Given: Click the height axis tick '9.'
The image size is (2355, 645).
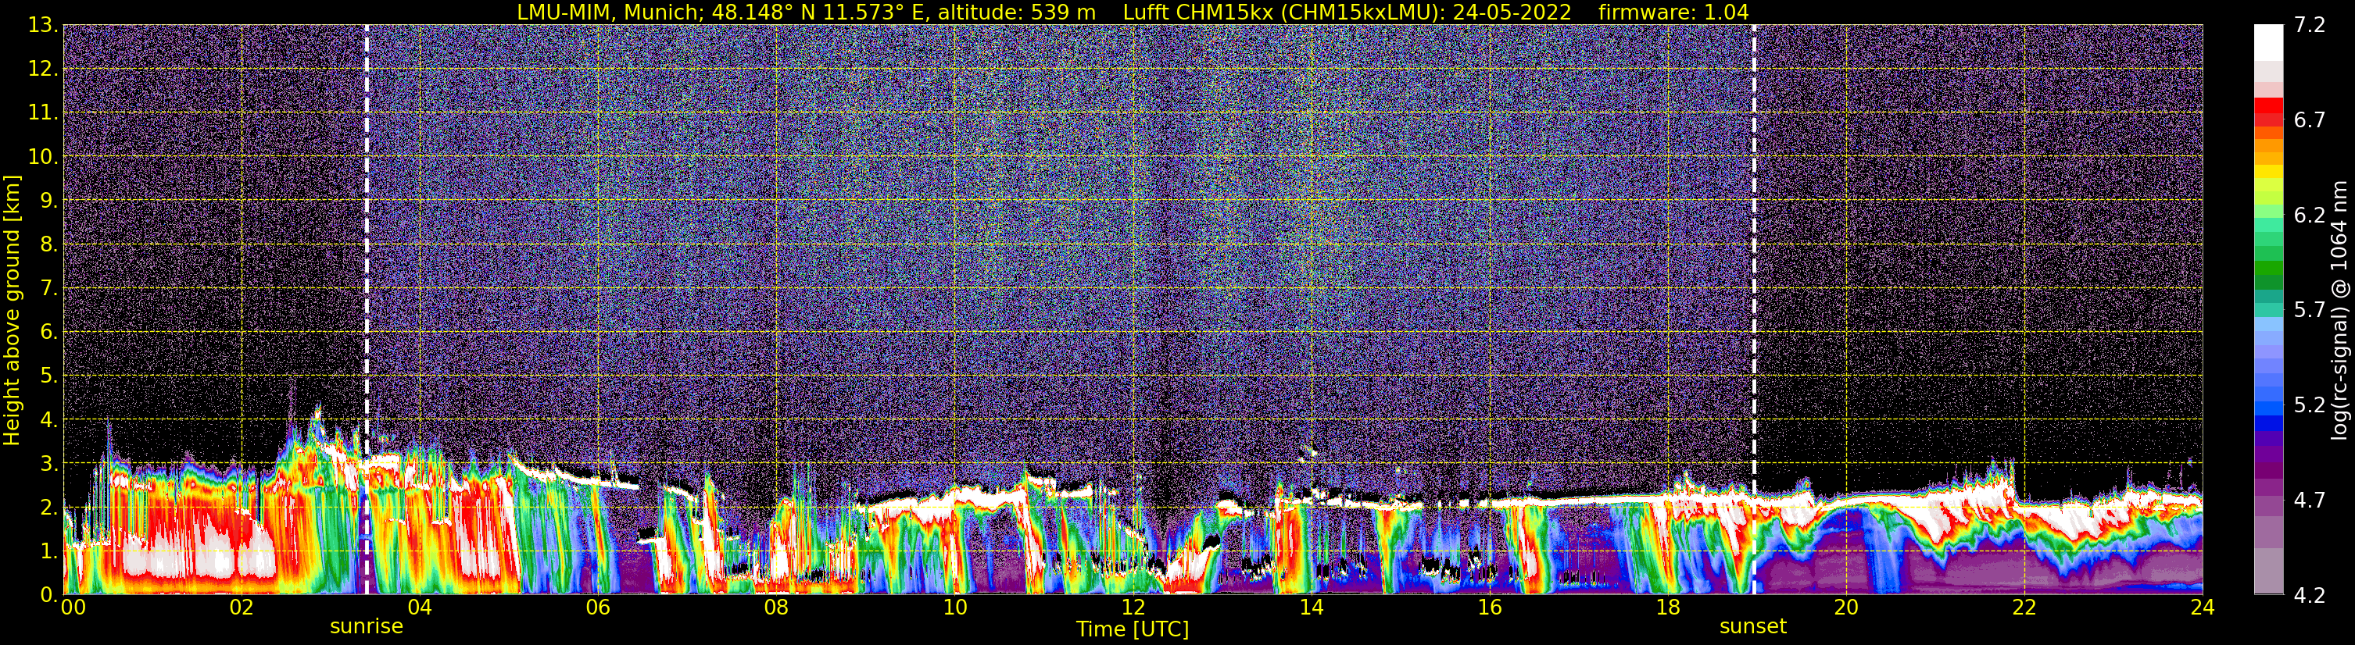Looking at the screenshot, I should [x=49, y=200].
